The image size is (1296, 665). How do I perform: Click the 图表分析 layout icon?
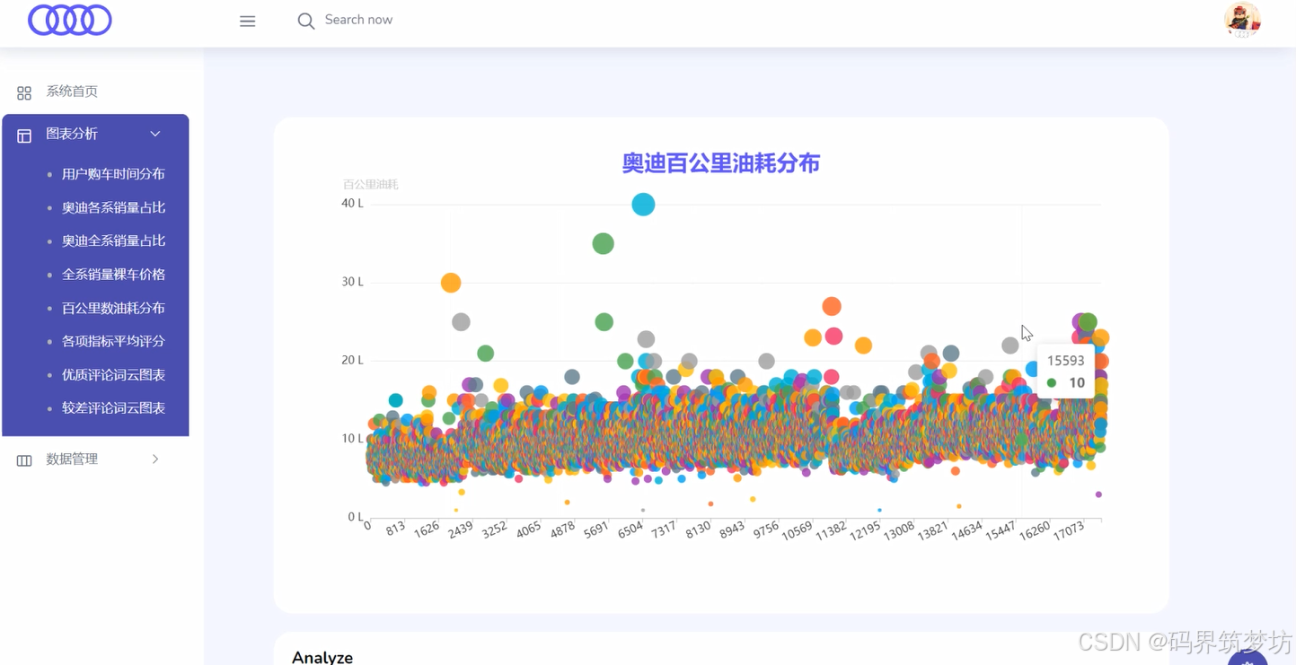(x=24, y=136)
